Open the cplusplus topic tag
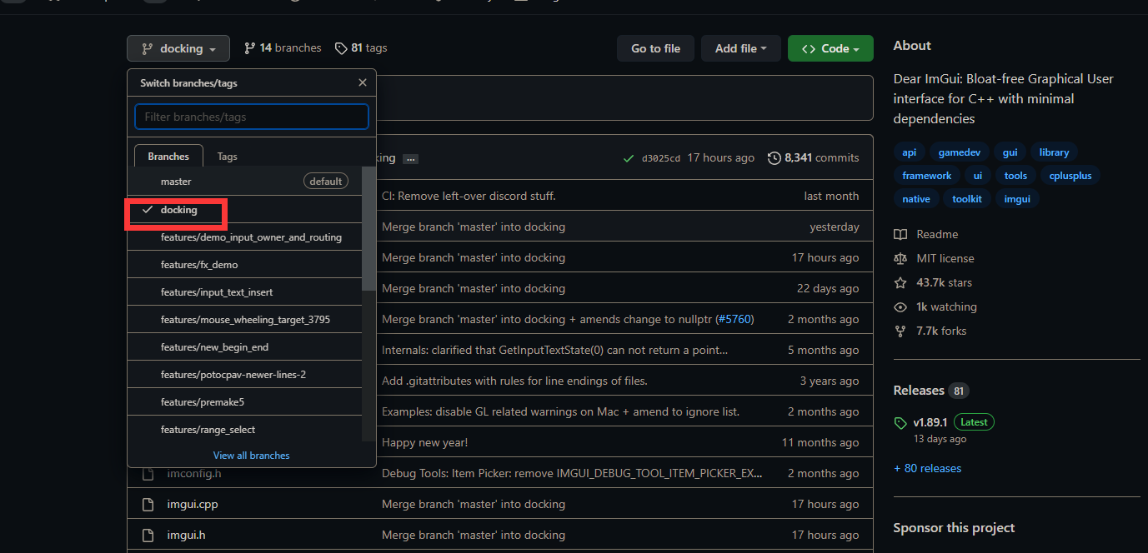 1070,176
